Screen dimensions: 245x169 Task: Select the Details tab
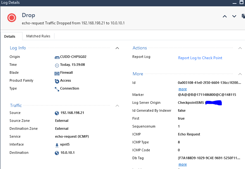tap(10, 36)
